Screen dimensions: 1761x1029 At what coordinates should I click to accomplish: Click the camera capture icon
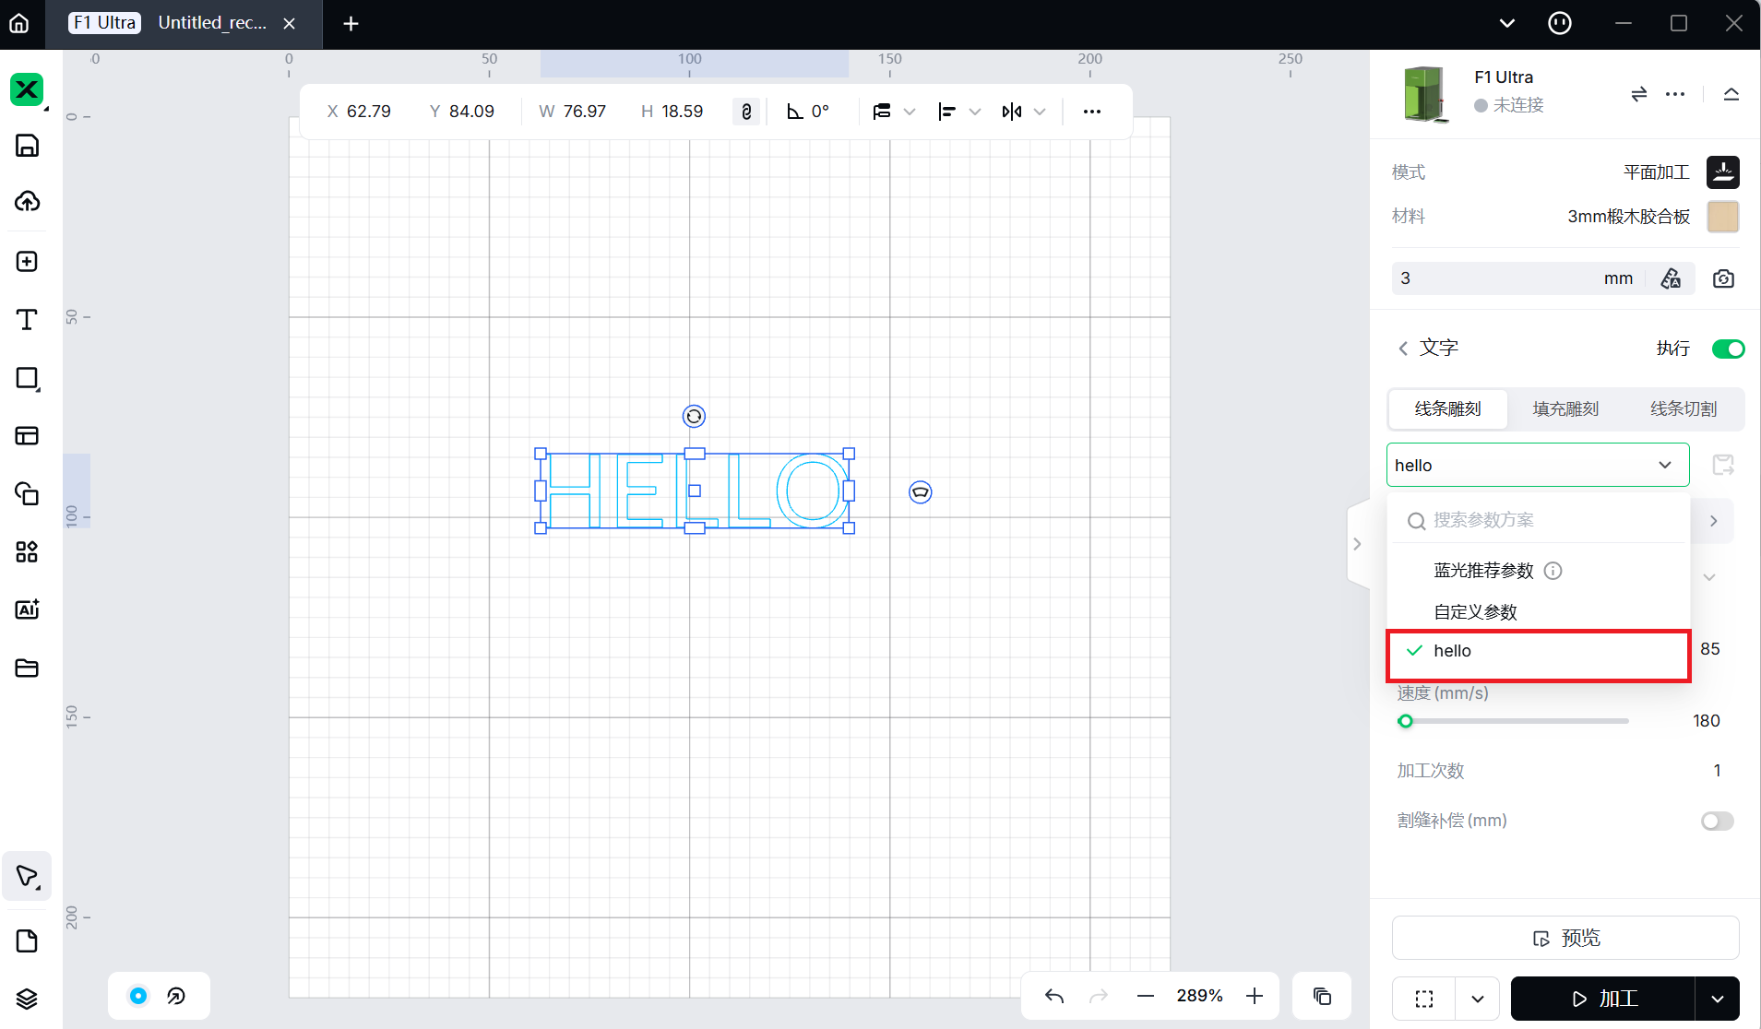[1723, 278]
